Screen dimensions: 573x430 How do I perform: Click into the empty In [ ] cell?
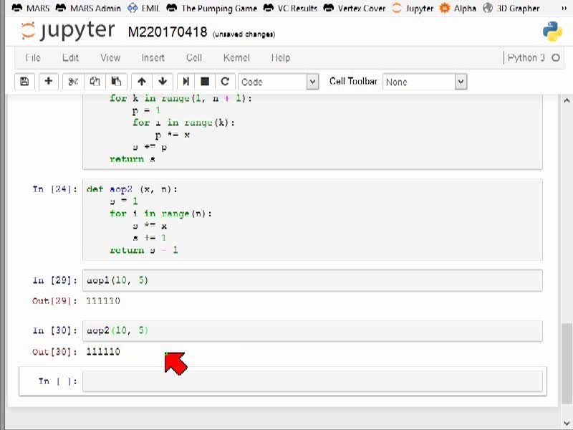click(x=312, y=381)
